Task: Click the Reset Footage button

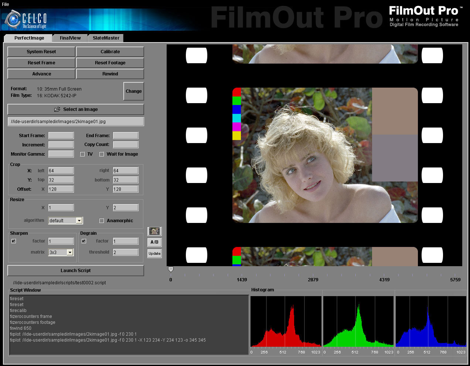Action: [110, 63]
